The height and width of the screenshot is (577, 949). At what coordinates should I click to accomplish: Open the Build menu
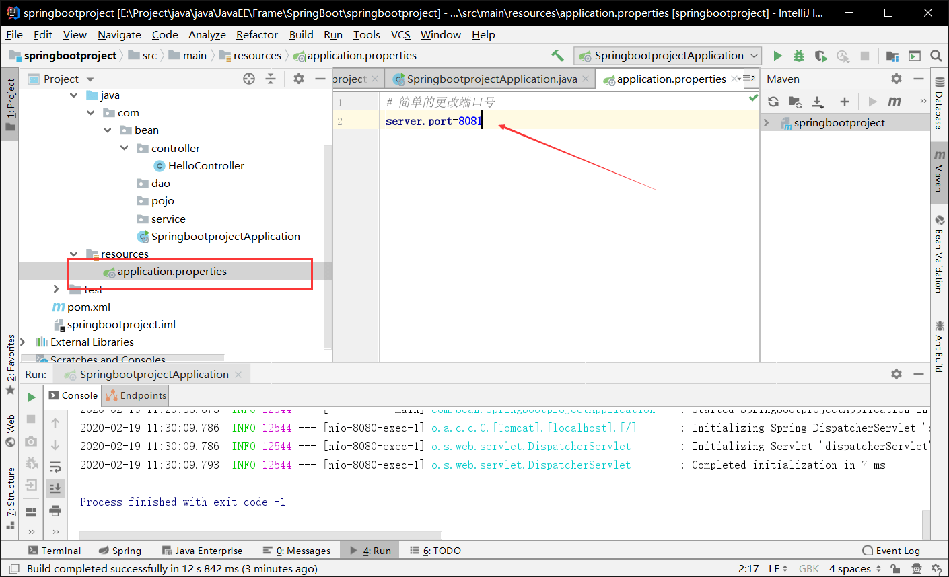(x=301, y=34)
